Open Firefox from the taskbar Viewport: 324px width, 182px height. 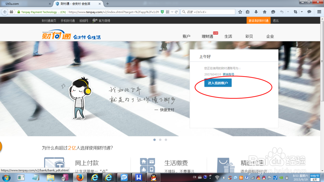click(80, 178)
